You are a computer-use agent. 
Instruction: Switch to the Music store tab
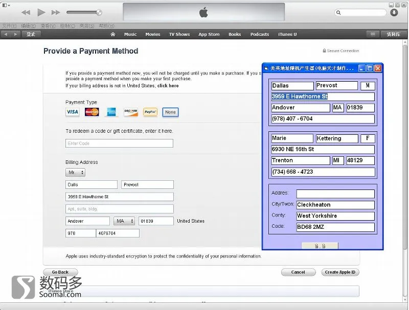pyautogui.click(x=130, y=34)
